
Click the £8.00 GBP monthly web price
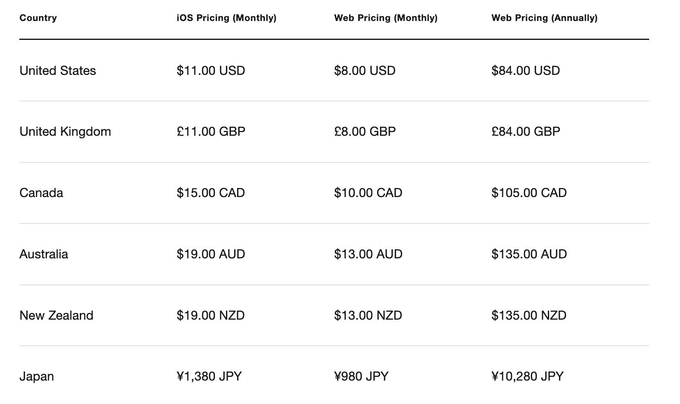pyautogui.click(x=365, y=132)
